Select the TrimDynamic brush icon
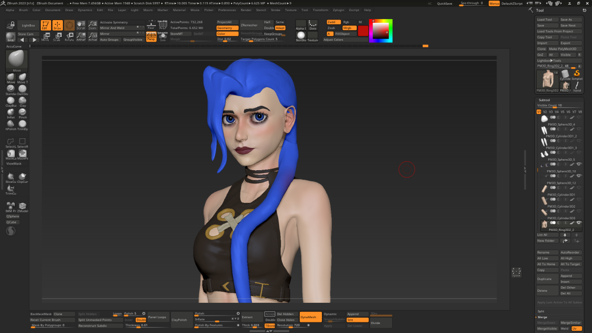This screenshot has width=592, height=333. point(23,125)
